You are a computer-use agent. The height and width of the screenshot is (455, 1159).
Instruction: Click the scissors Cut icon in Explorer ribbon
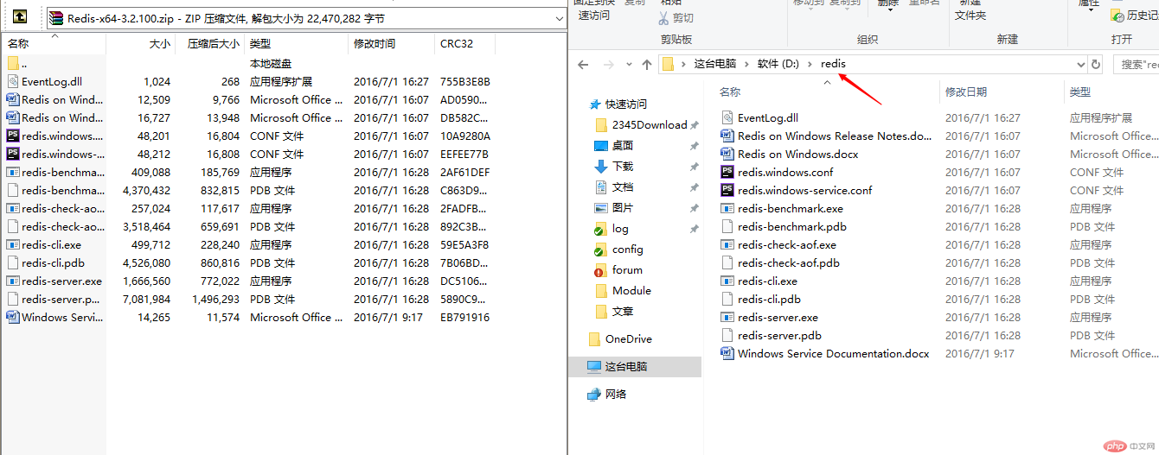[x=664, y=17]
